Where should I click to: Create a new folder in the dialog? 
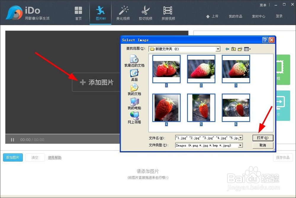coord(240,49)
